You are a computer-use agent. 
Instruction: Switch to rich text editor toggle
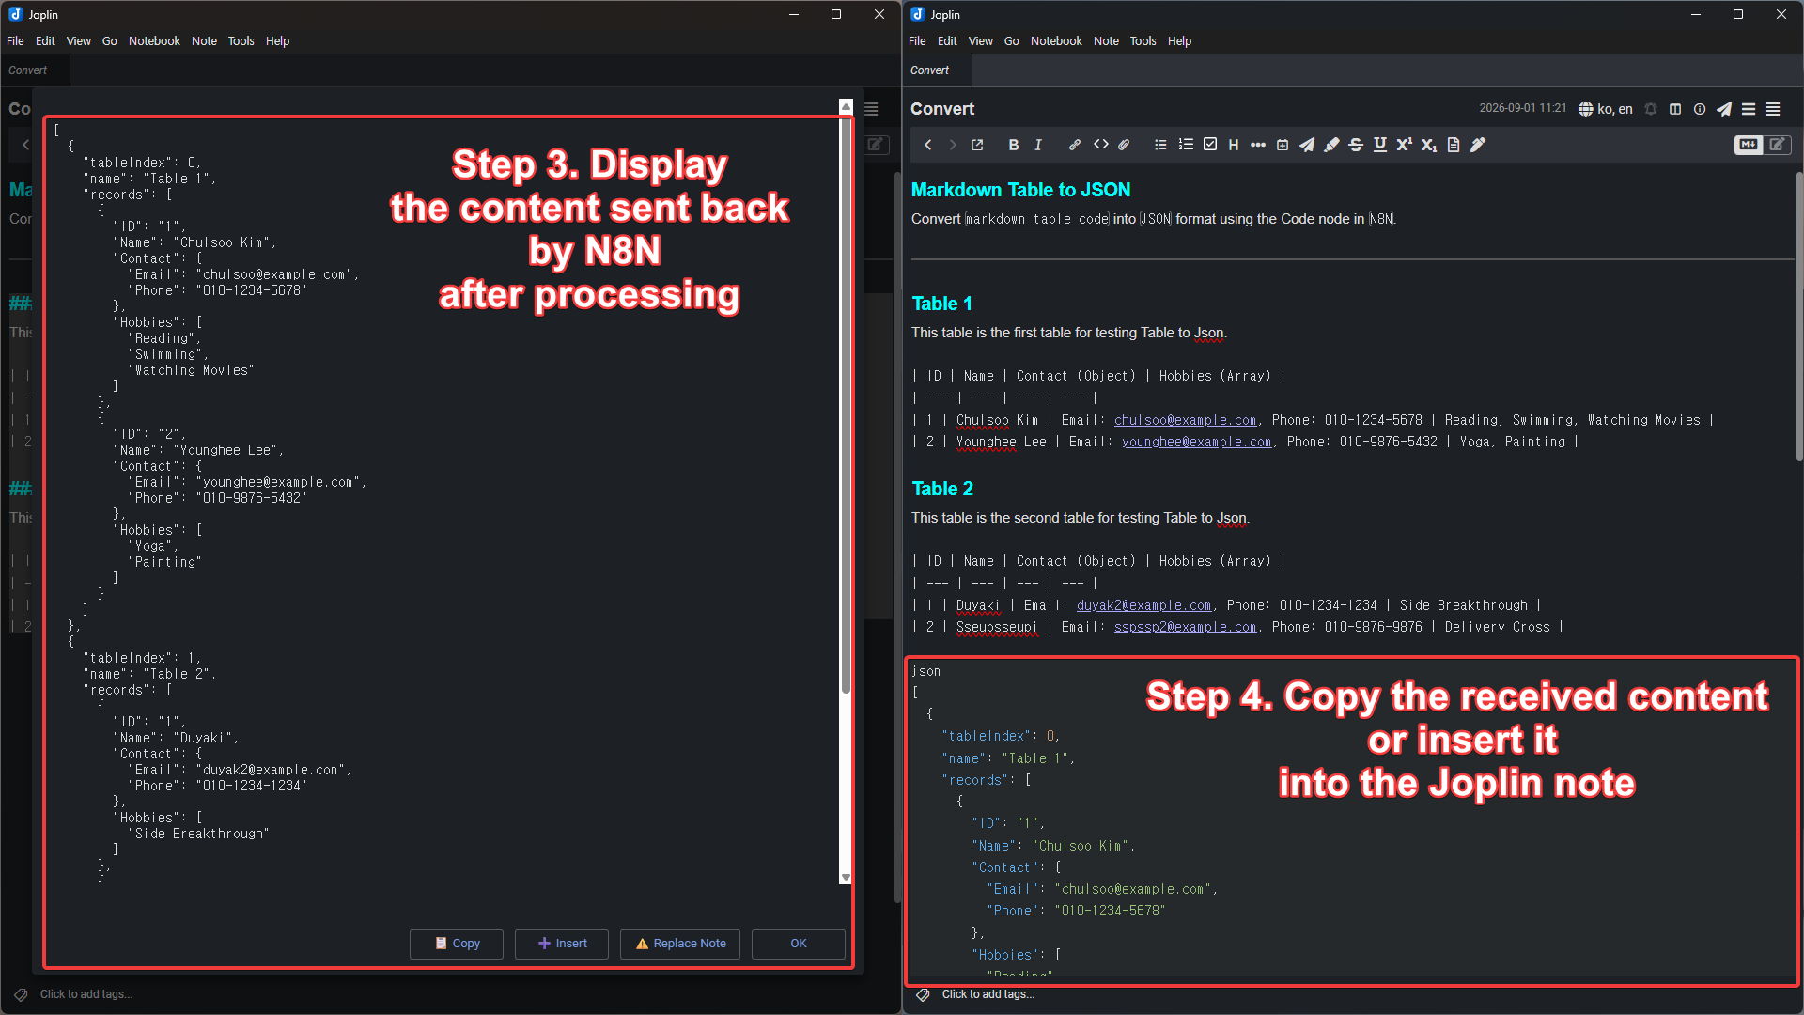coord(1778,145)
